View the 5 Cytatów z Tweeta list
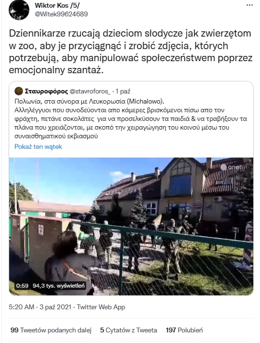Viewport: 260px width, 343px height. [x=129, y=330]
